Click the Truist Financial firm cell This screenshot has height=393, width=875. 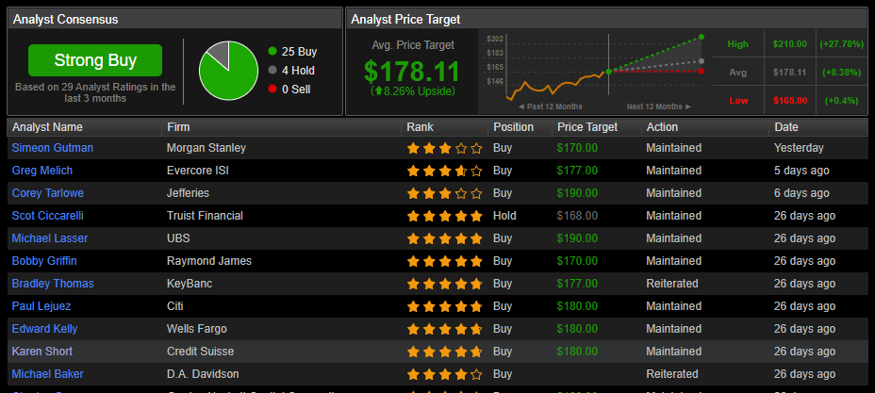click(x=205, y=216)
